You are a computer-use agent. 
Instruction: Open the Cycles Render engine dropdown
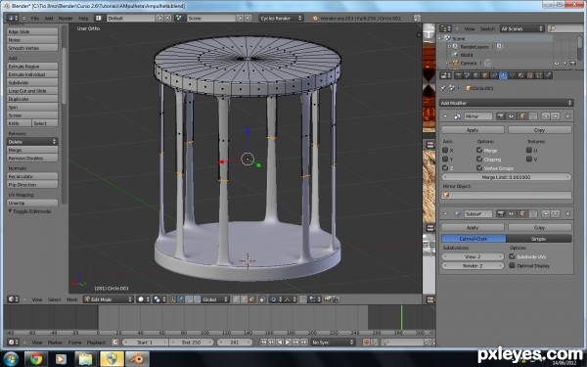[x=281, y=18]
